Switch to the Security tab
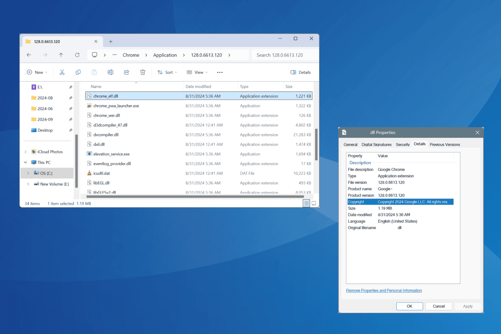 (402, 144)
